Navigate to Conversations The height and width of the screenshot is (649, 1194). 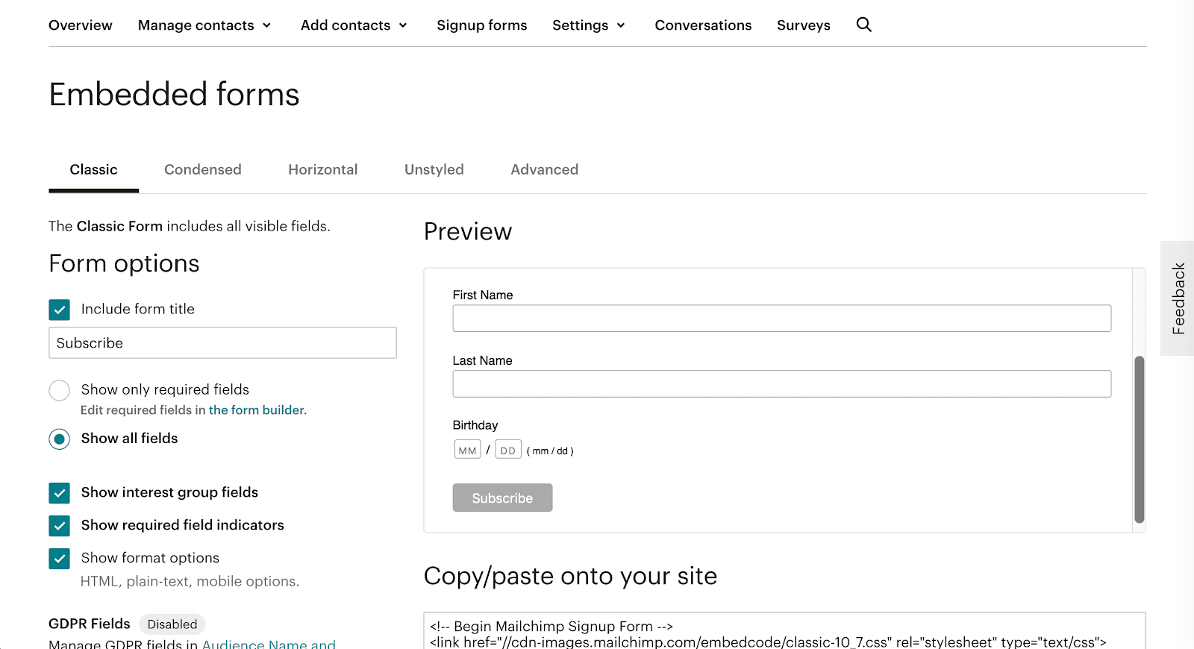(703, 25)
